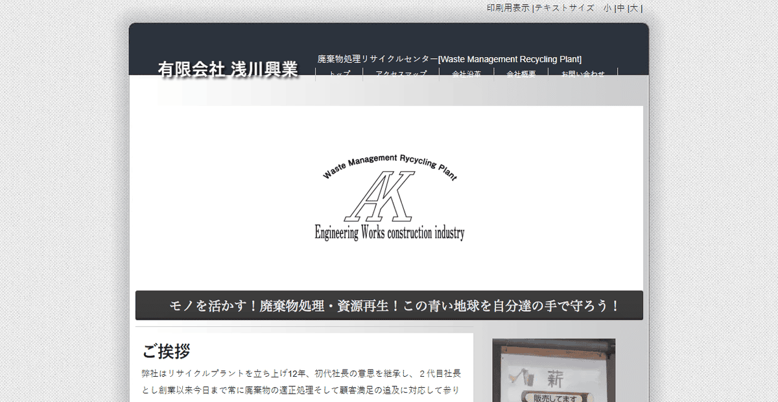Click the 薪 firewood sign photo
This screenshot has width=778, height=402.
coord(554,370)
